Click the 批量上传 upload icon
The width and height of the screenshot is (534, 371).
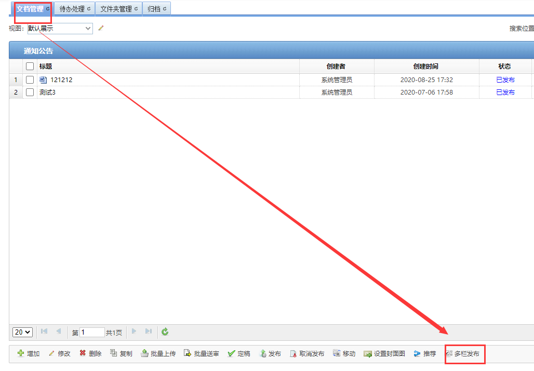tap(144, 353)
